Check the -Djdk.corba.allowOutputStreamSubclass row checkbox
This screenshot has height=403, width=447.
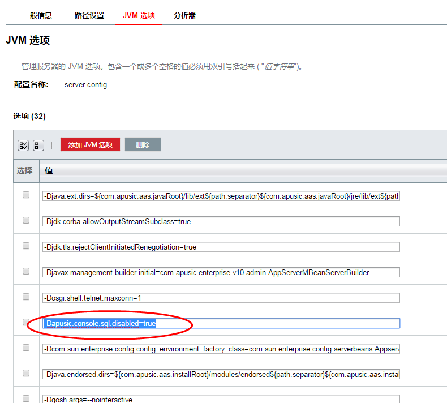[x=26, y=221]
